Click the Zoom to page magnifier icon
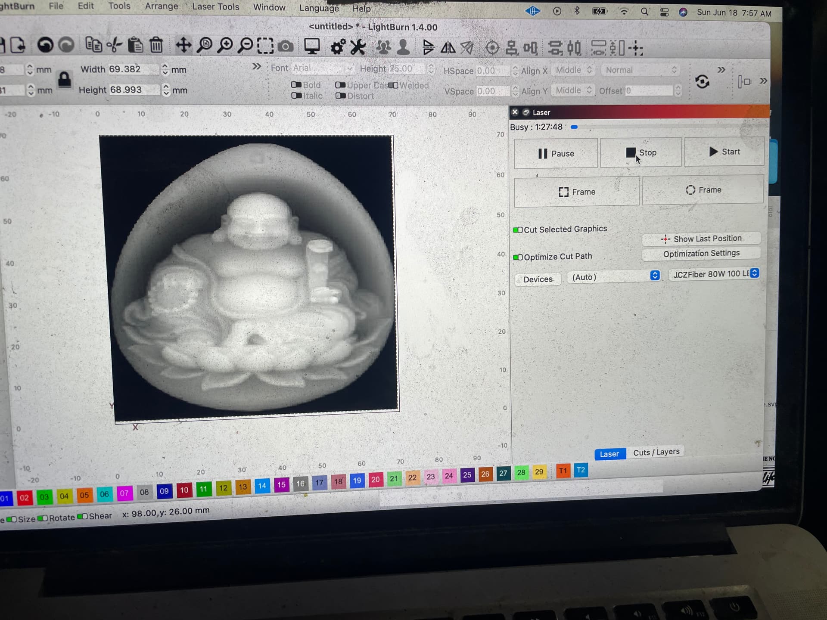 [x=205, y=45]
